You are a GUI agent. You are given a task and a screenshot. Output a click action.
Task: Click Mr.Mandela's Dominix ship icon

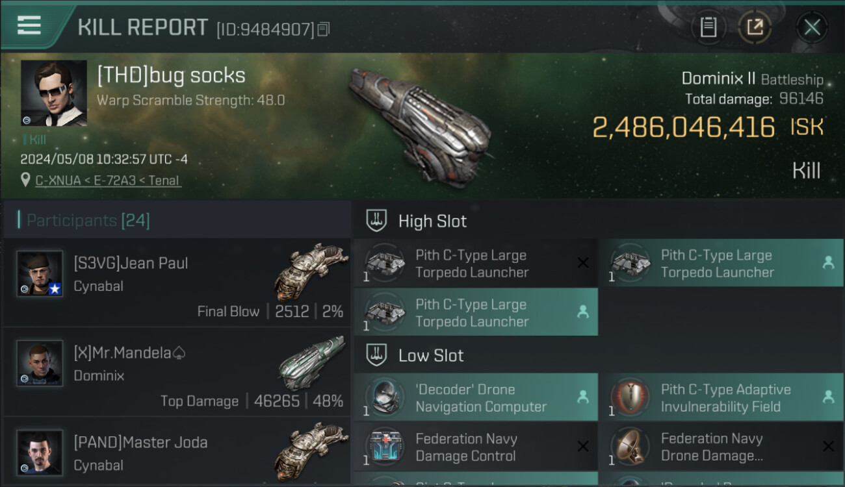click(311, 362)
